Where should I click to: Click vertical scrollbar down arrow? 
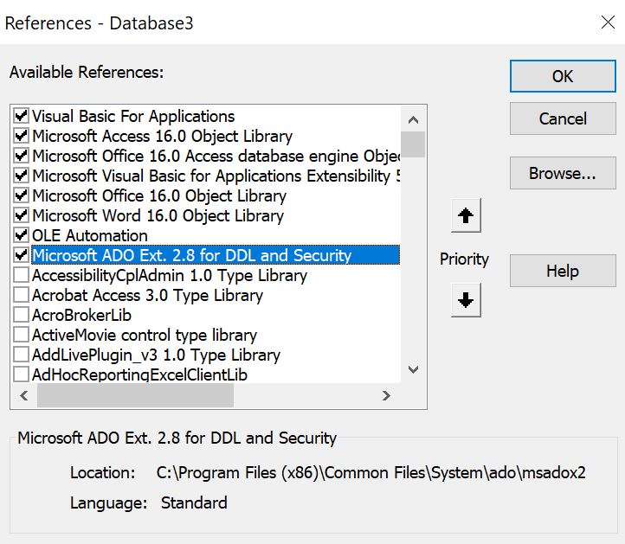coord(413,369)
